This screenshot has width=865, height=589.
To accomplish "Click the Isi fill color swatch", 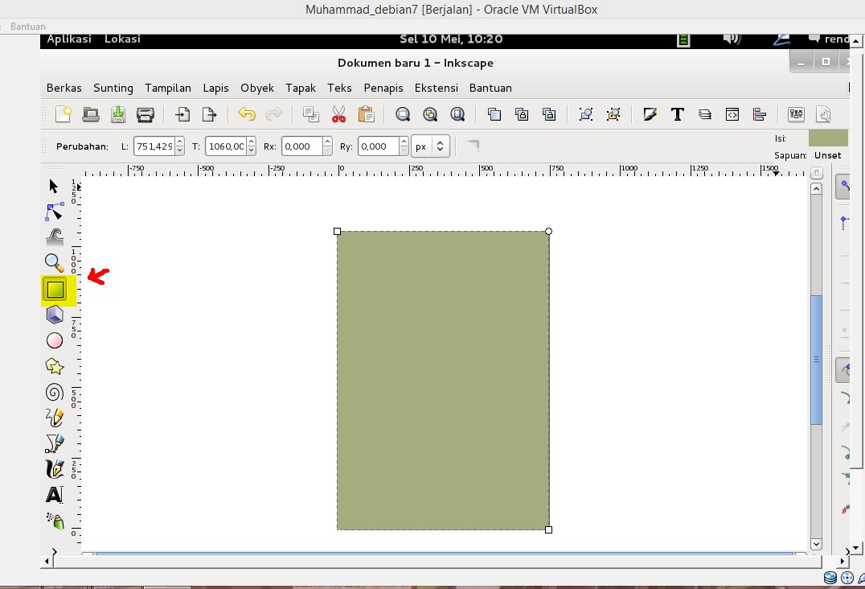I will click(829, 137).
